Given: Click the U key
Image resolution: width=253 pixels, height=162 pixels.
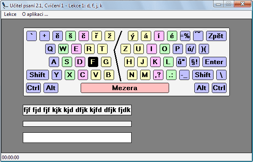Looking at the screenshot, I should (139, 49).
